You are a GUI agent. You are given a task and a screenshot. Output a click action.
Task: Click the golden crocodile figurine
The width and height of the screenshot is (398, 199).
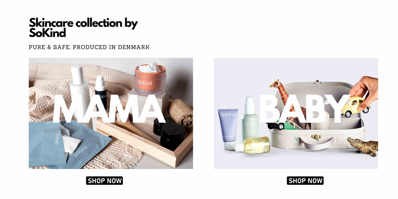(363, 147)
